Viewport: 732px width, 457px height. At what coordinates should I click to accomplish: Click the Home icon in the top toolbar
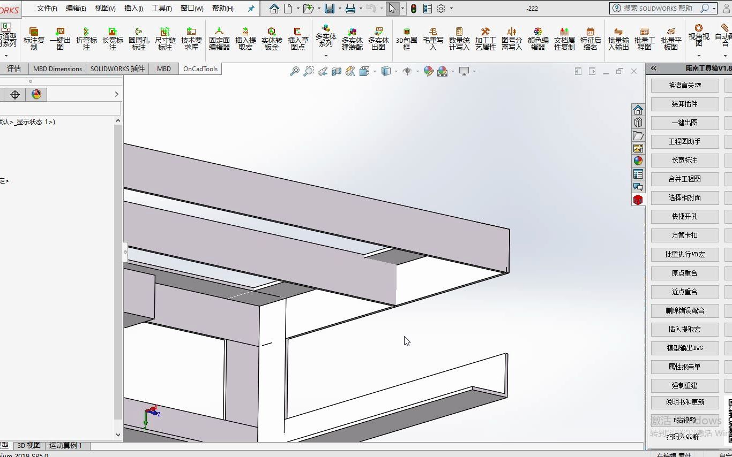click(x=274, y=8)
